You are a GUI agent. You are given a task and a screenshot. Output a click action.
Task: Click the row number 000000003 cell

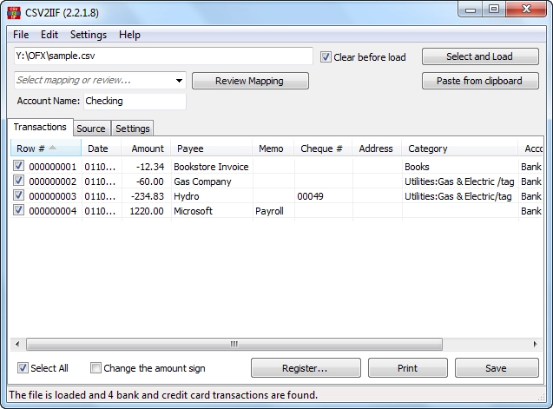click(x=53, y=196)
